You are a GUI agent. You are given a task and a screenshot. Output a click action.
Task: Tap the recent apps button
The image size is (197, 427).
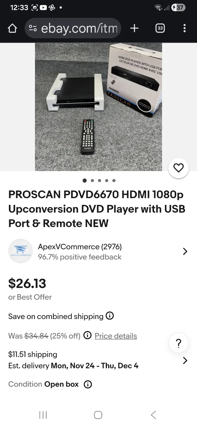click(43, 415)
